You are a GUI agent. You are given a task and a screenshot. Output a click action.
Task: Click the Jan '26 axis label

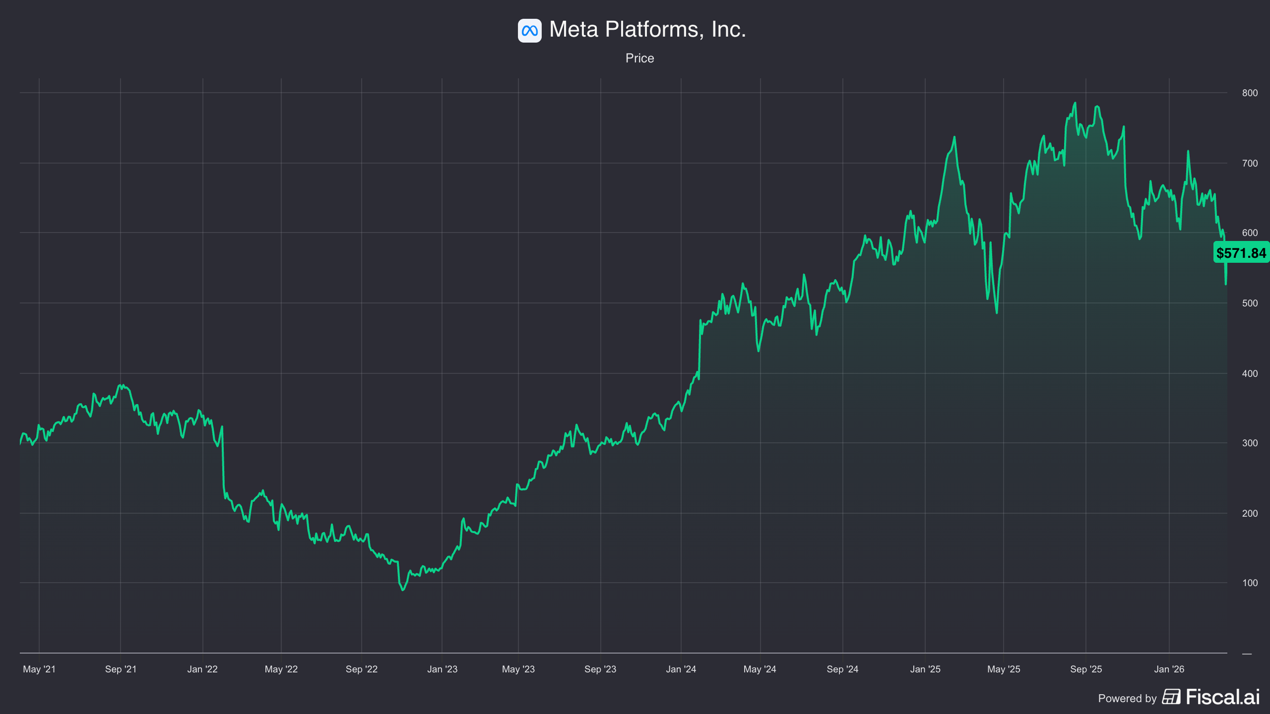1169,669
